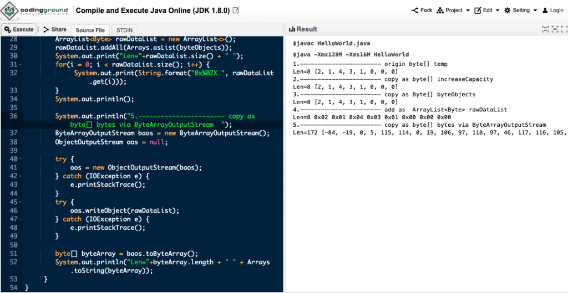Collapse the try block at line 45
Screen dimensions: 568x293
pyautogui.click(x=21, y=202)
